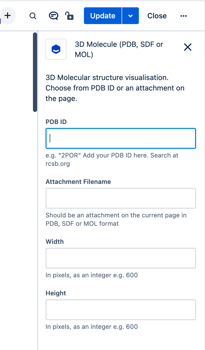
Task: Click the dark vertical scrollbar thumb
Action: [x=35, y=72]
